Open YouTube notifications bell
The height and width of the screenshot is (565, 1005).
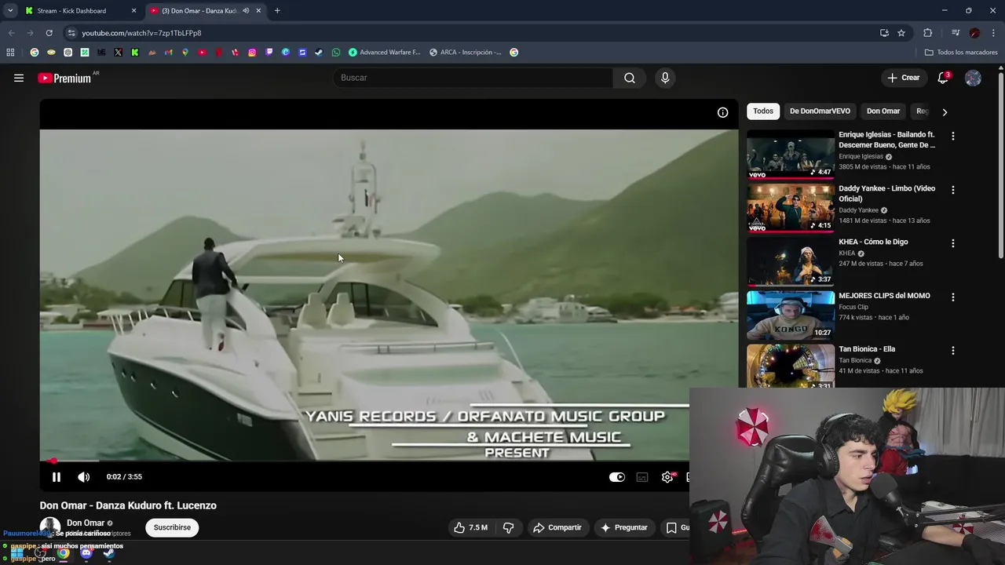(943, 78)
